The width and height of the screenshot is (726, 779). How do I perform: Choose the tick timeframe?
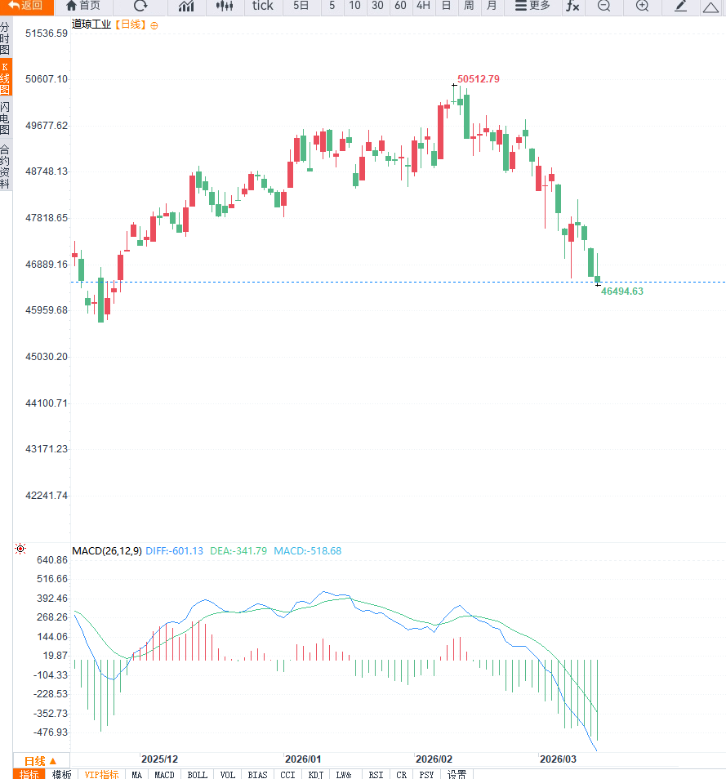pos(262,6)
